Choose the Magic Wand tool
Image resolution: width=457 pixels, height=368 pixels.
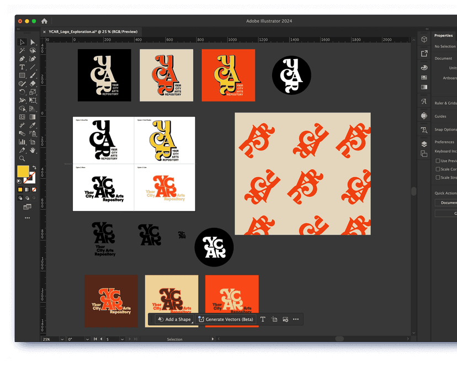tap(22, 51)
